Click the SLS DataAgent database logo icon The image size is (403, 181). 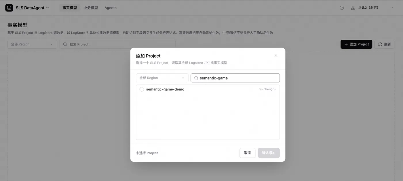9,8
